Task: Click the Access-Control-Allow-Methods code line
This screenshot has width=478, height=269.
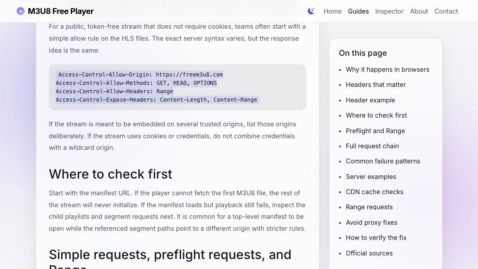Action: [x=136, y=83]
